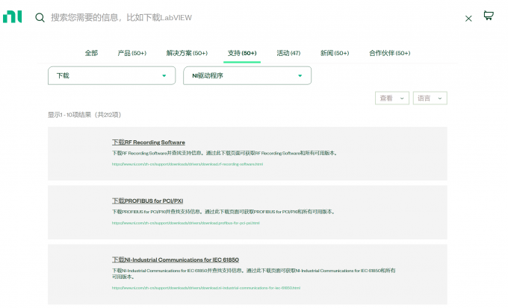Open the shopping cart
Viewport: 508px width, 308px height.
[x=489, y=15]
